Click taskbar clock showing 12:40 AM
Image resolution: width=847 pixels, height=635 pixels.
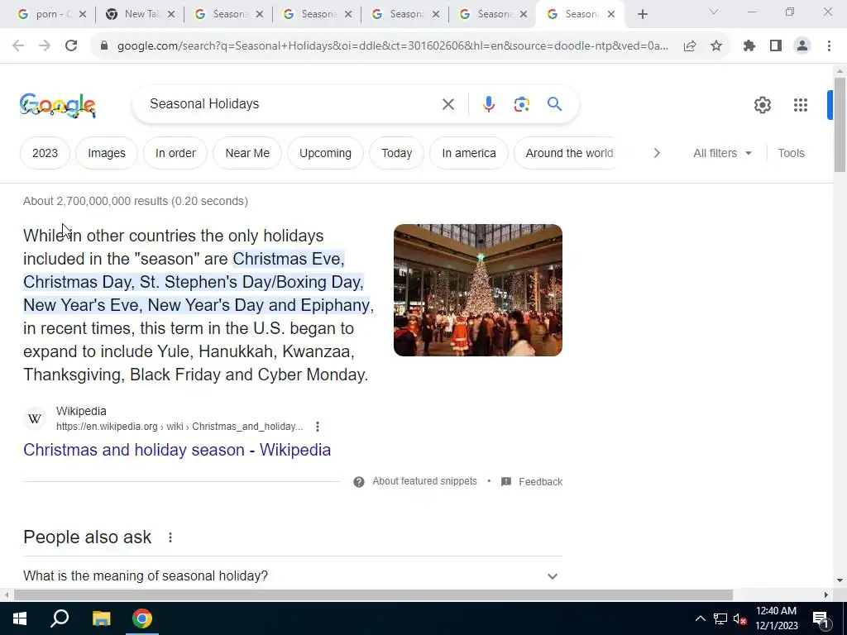click(x=776, y=618)
